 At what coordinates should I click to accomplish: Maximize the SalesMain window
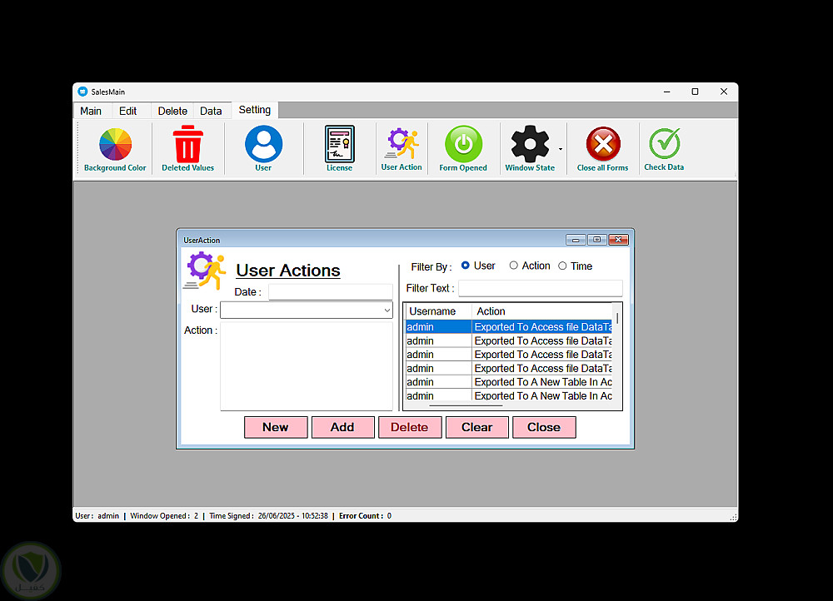coord(695,92)
